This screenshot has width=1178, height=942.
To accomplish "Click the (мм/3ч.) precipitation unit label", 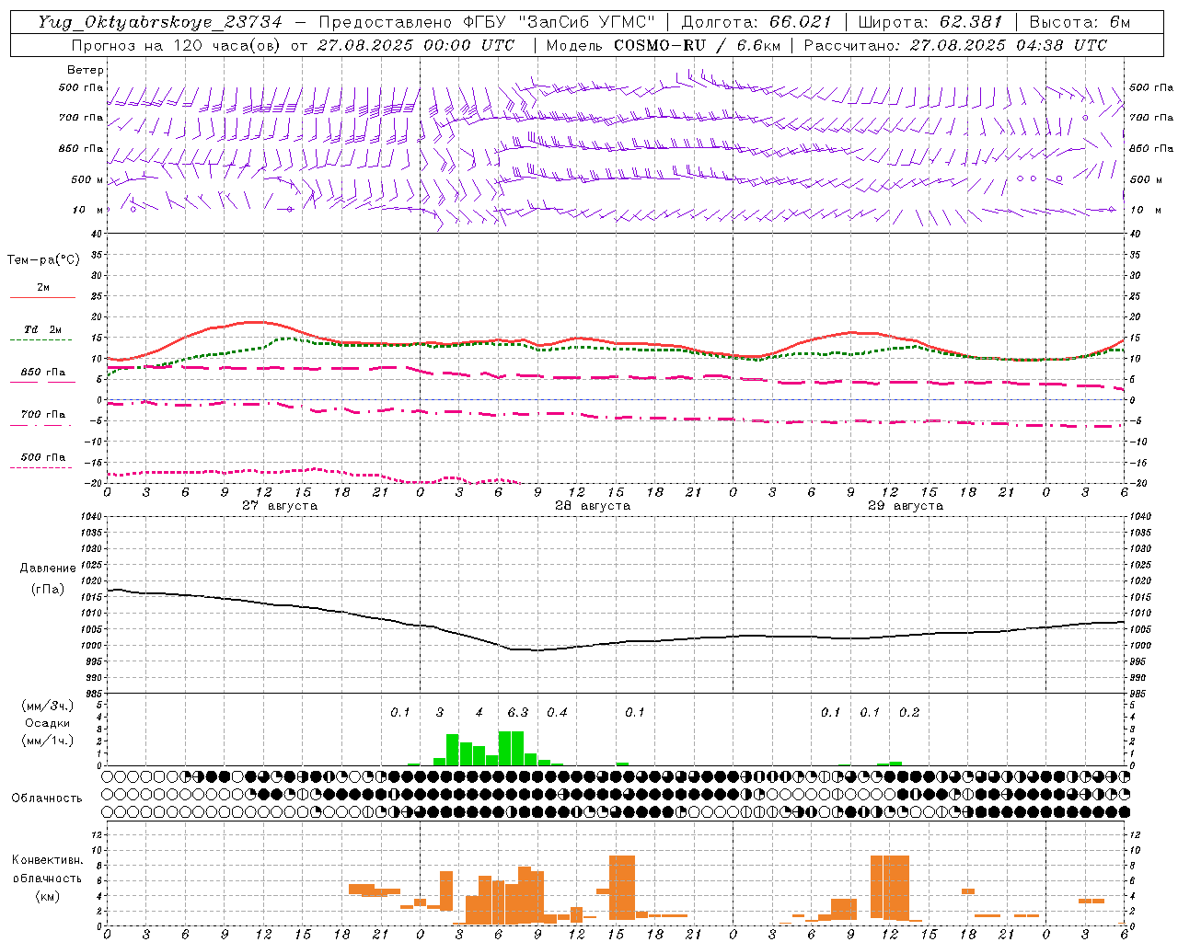I will click(48, 706).
